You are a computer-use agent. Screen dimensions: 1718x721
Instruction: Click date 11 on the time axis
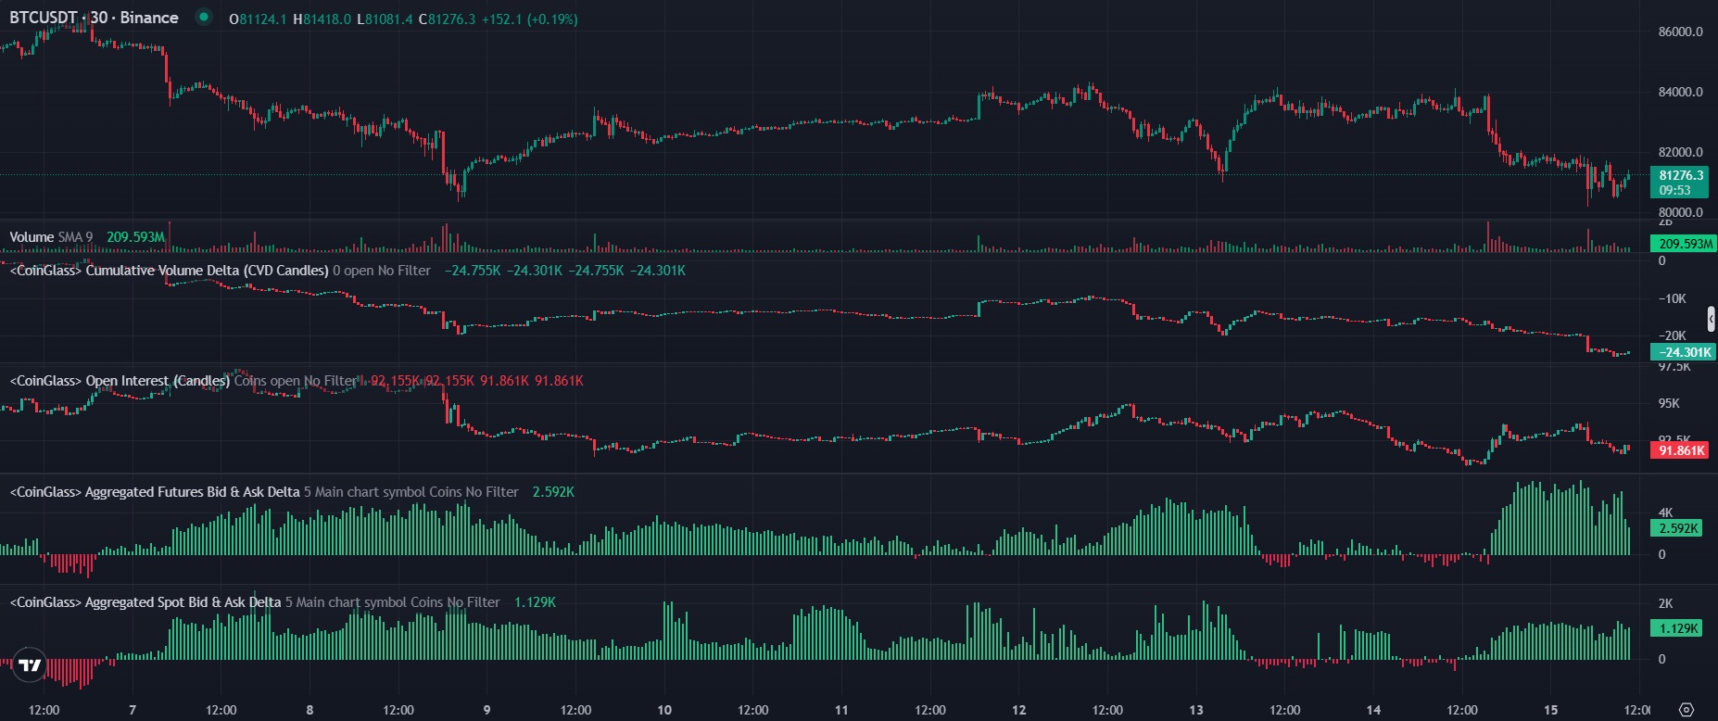841,710
